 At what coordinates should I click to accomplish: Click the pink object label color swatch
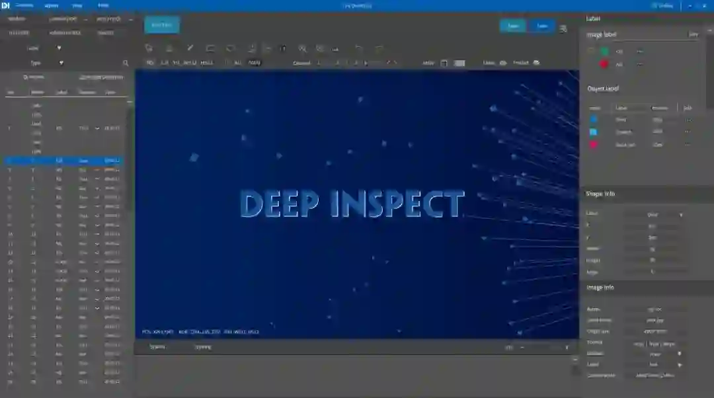click(593, 145)
